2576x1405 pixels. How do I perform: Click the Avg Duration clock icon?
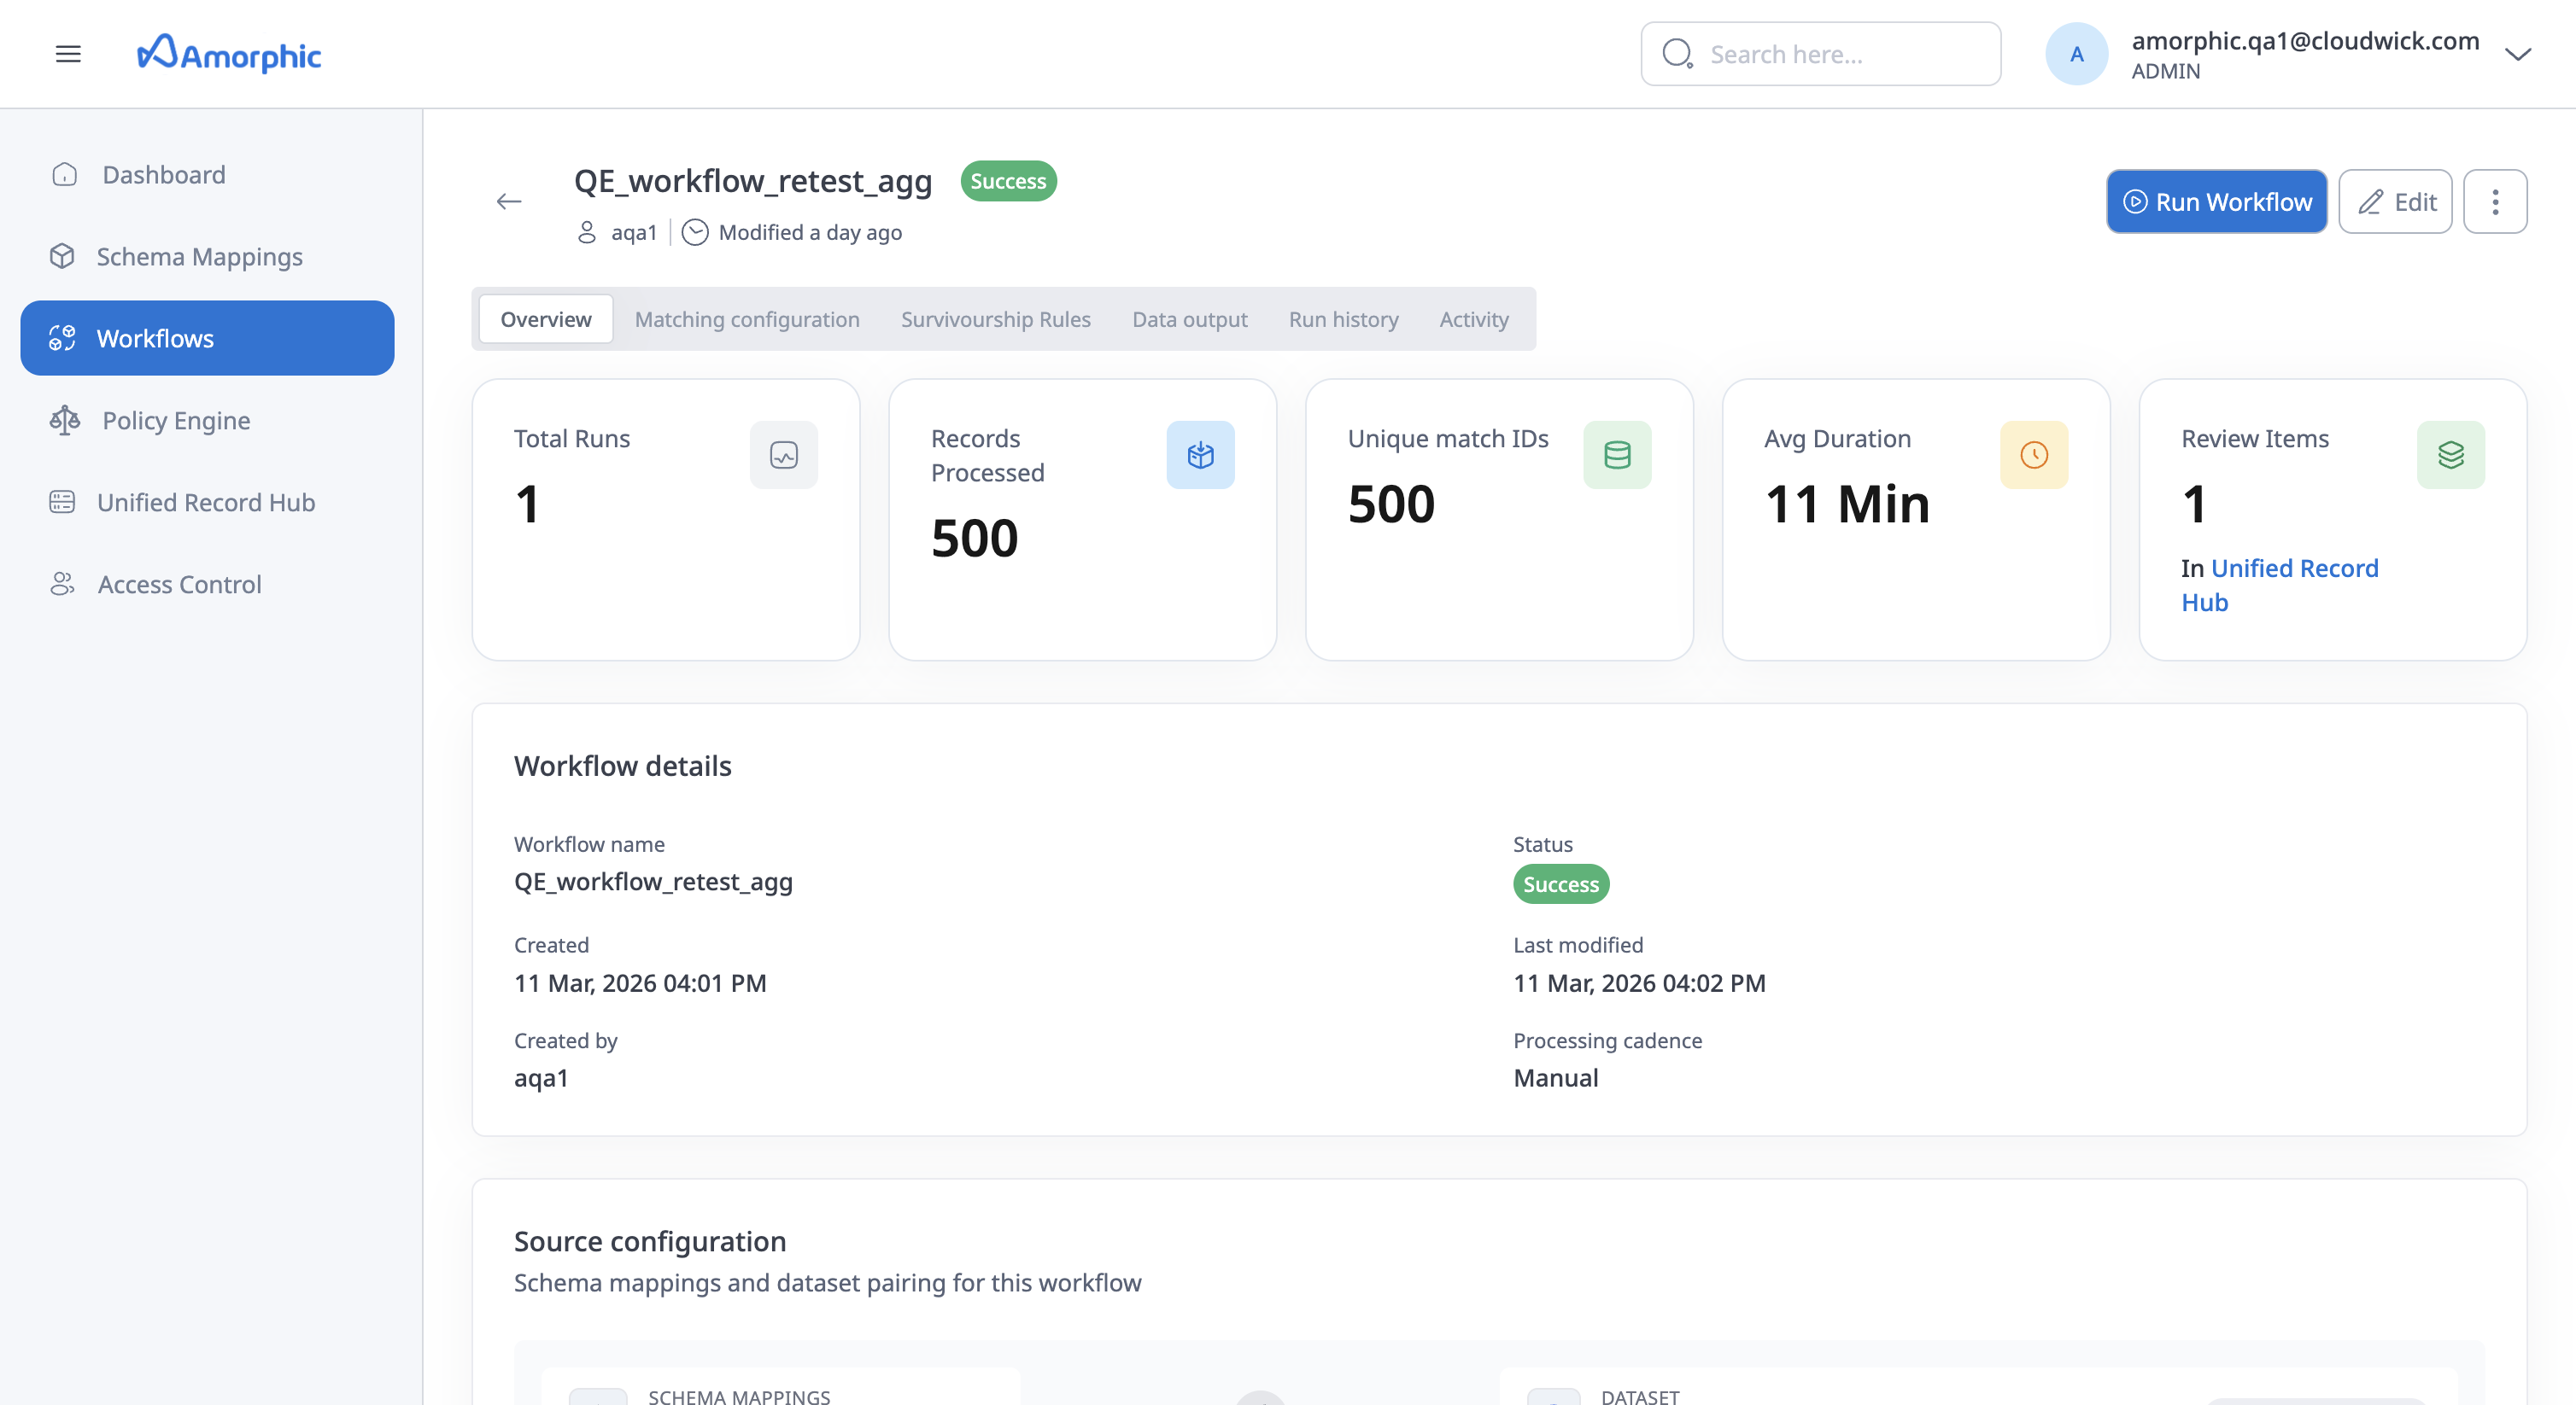click(x=2034, y=456)
